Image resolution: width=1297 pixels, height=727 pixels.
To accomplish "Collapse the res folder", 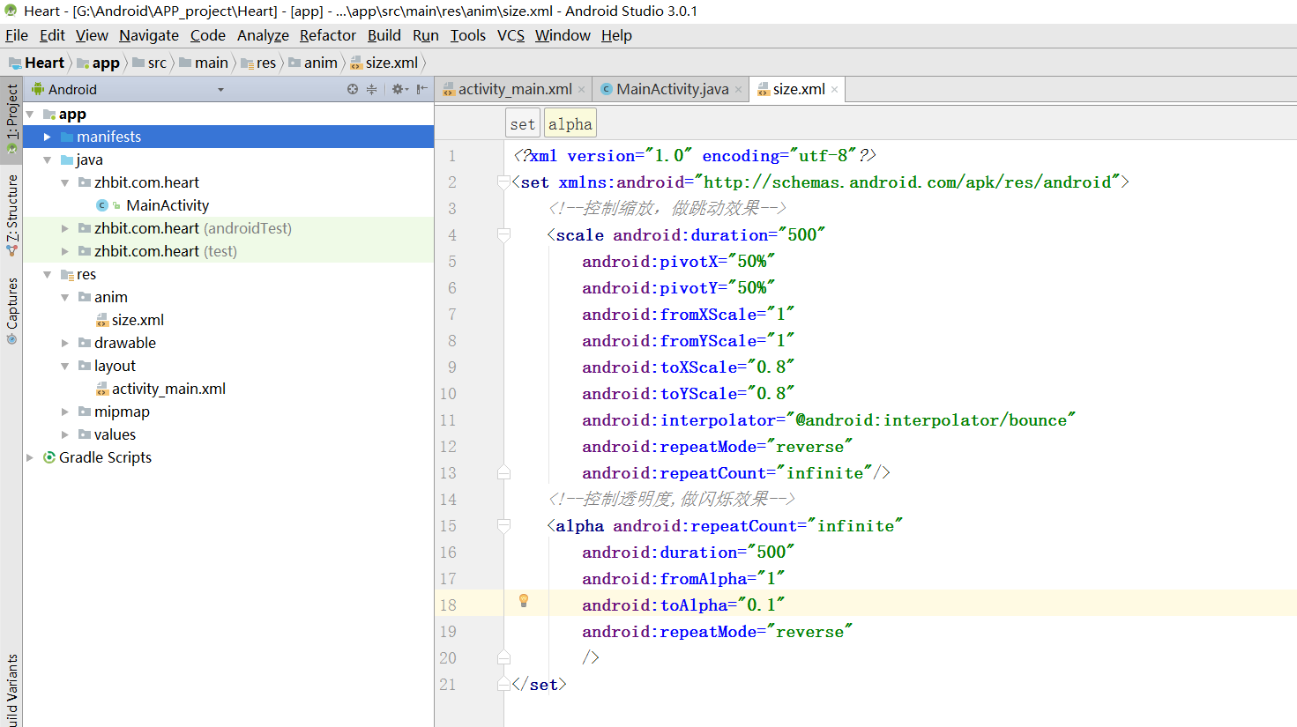I will (x=48, y=274).
